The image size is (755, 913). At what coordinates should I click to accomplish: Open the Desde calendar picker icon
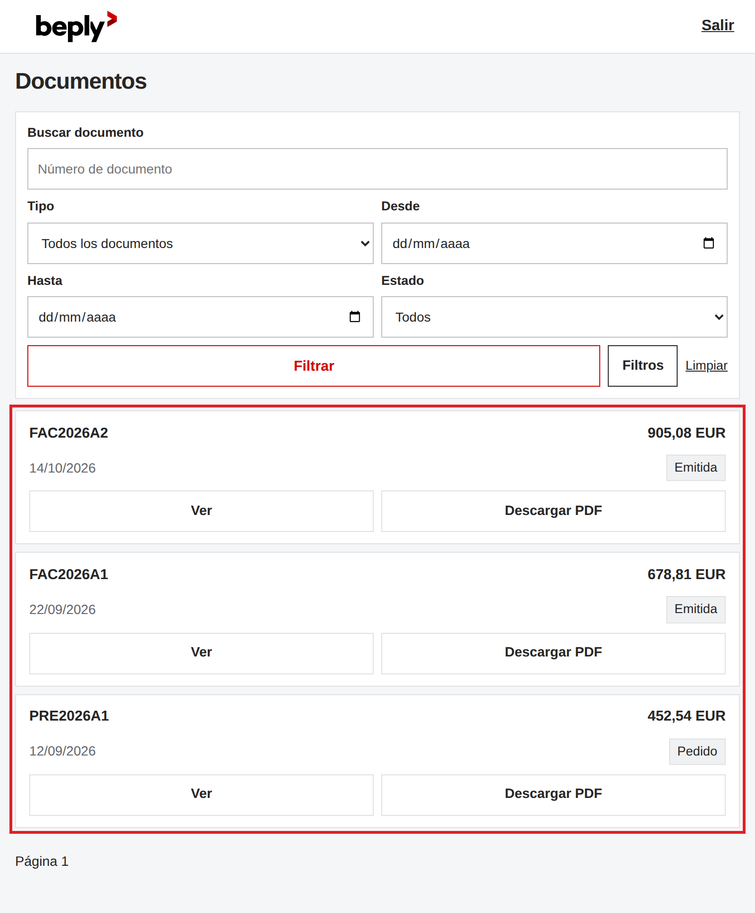(x=708, y=243)
